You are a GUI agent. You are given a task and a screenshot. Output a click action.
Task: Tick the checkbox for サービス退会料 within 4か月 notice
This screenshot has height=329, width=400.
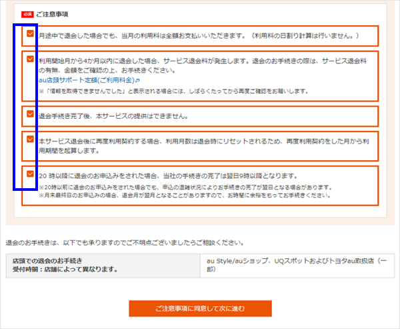[30, 59]
